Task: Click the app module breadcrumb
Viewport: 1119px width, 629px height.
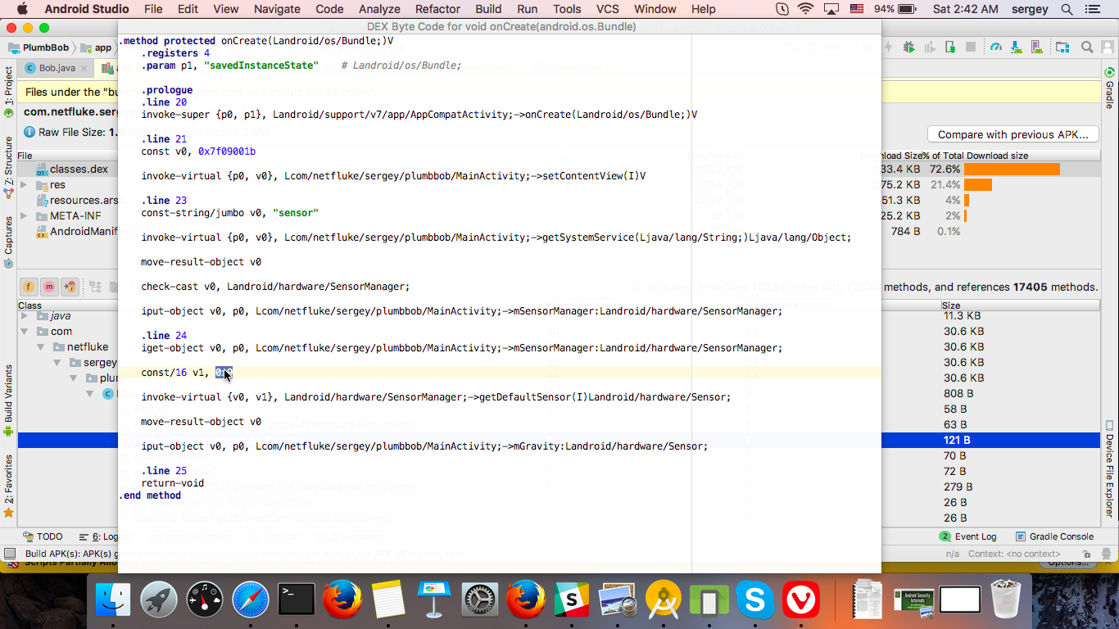Action: pyautogui.click(x=96, y=48)
